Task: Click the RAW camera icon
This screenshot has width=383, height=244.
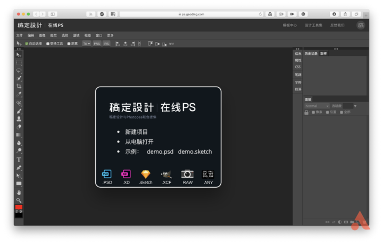Action: click(x=187, y=174)
